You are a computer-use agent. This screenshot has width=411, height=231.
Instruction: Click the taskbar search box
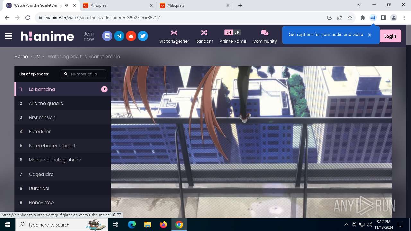(62, 225)
